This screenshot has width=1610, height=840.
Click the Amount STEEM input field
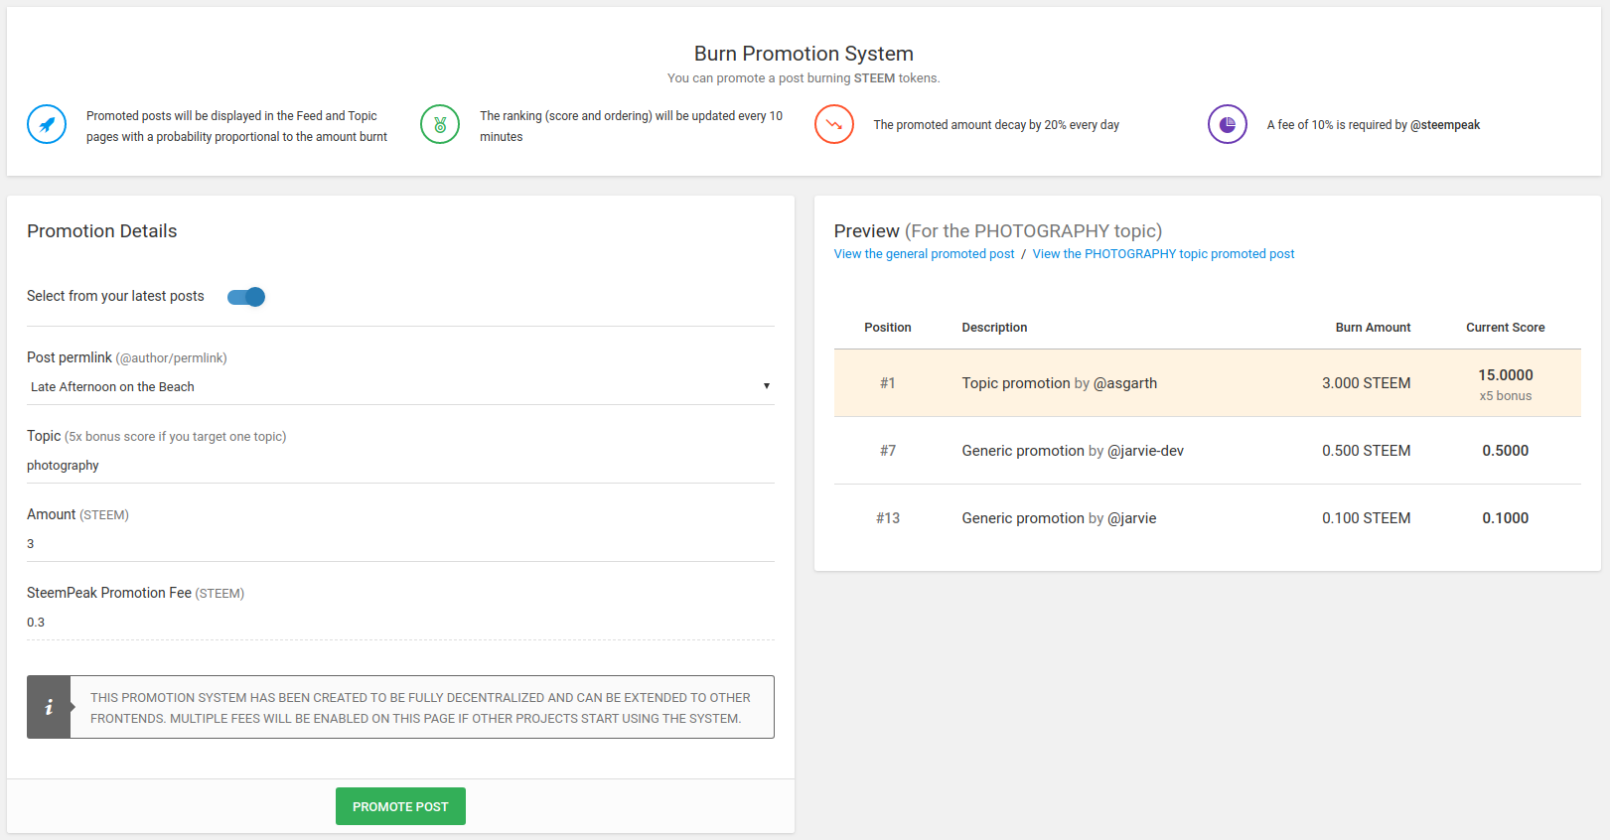[399, 544]
